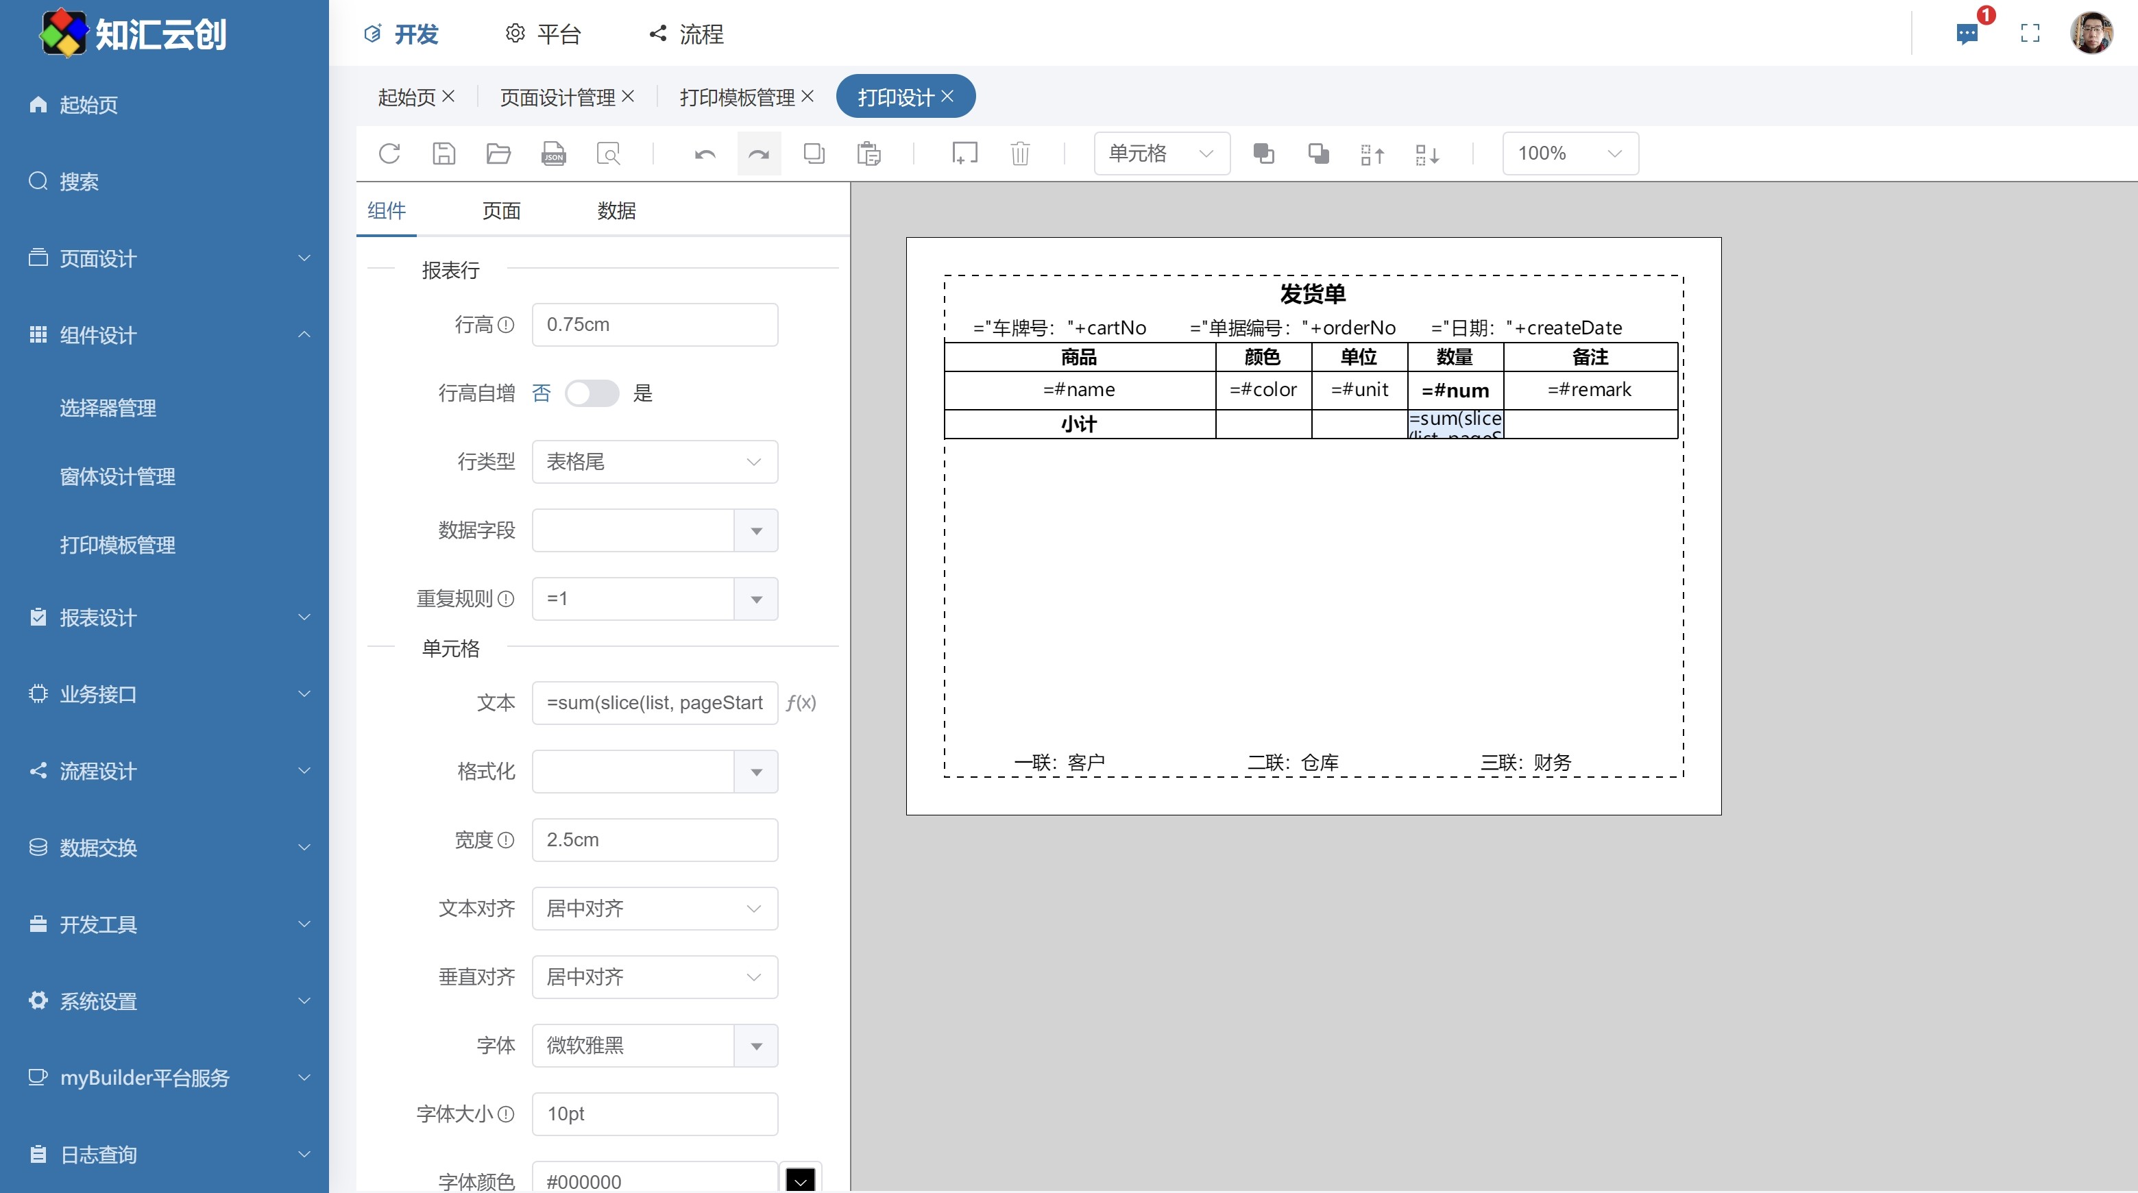The height and width of the screenshot is (1193, 2138).
Task: Open the 行类型 dropdown showing 表格尾
Action: pos(654,462)
